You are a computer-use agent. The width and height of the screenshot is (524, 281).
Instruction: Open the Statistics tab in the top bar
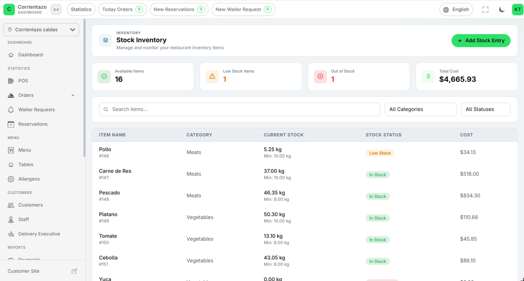[81, 9]
